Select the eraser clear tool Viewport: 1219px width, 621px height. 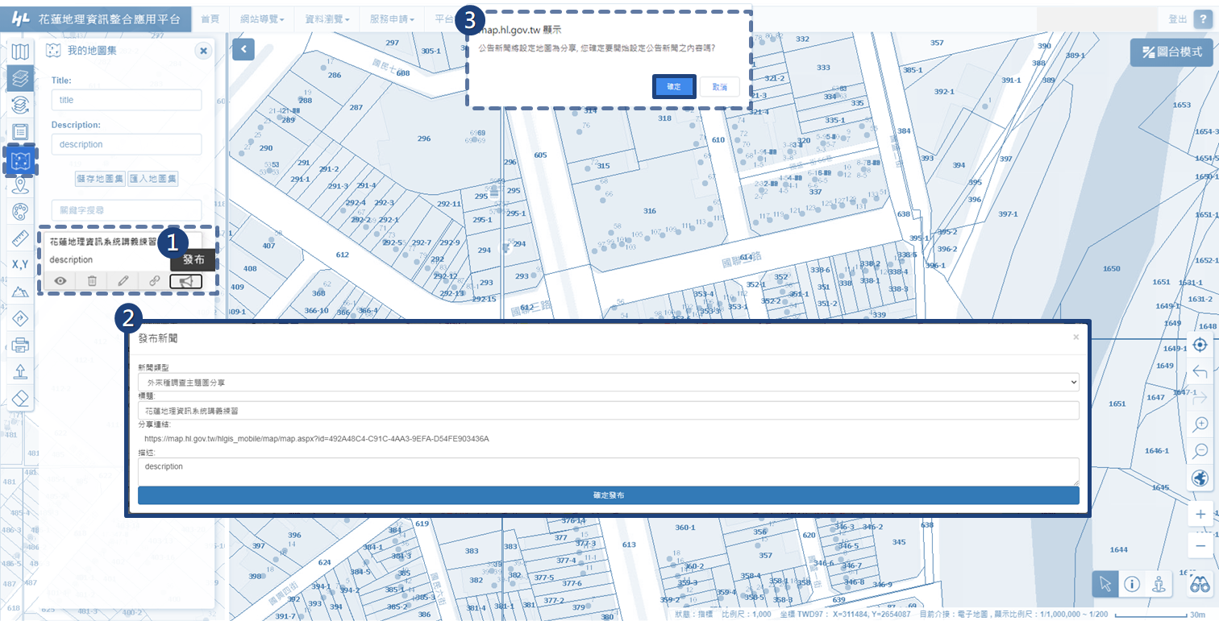pyautogui.click(x=21, y=398)
